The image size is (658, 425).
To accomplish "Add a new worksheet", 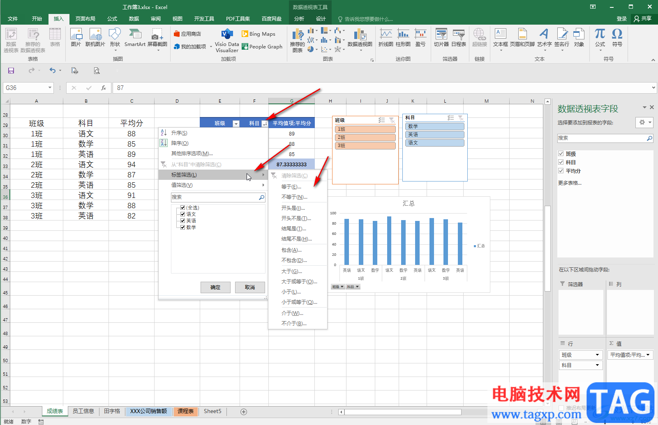I will (244, 411).
